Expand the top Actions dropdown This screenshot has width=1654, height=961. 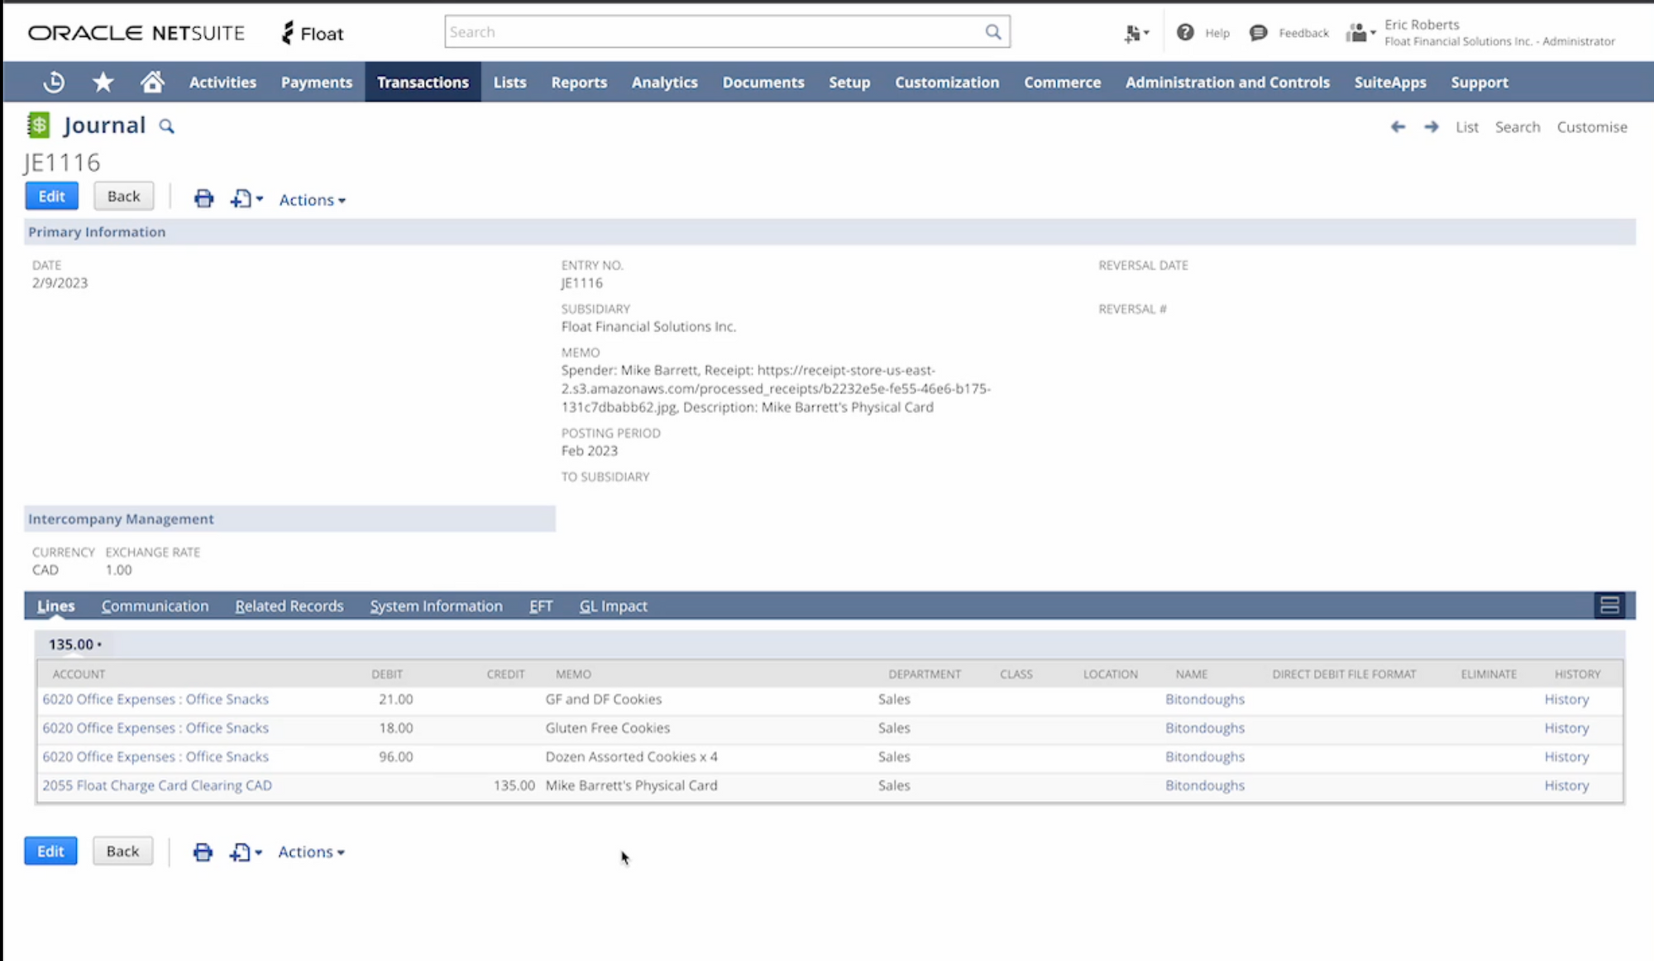pos(312,199)
